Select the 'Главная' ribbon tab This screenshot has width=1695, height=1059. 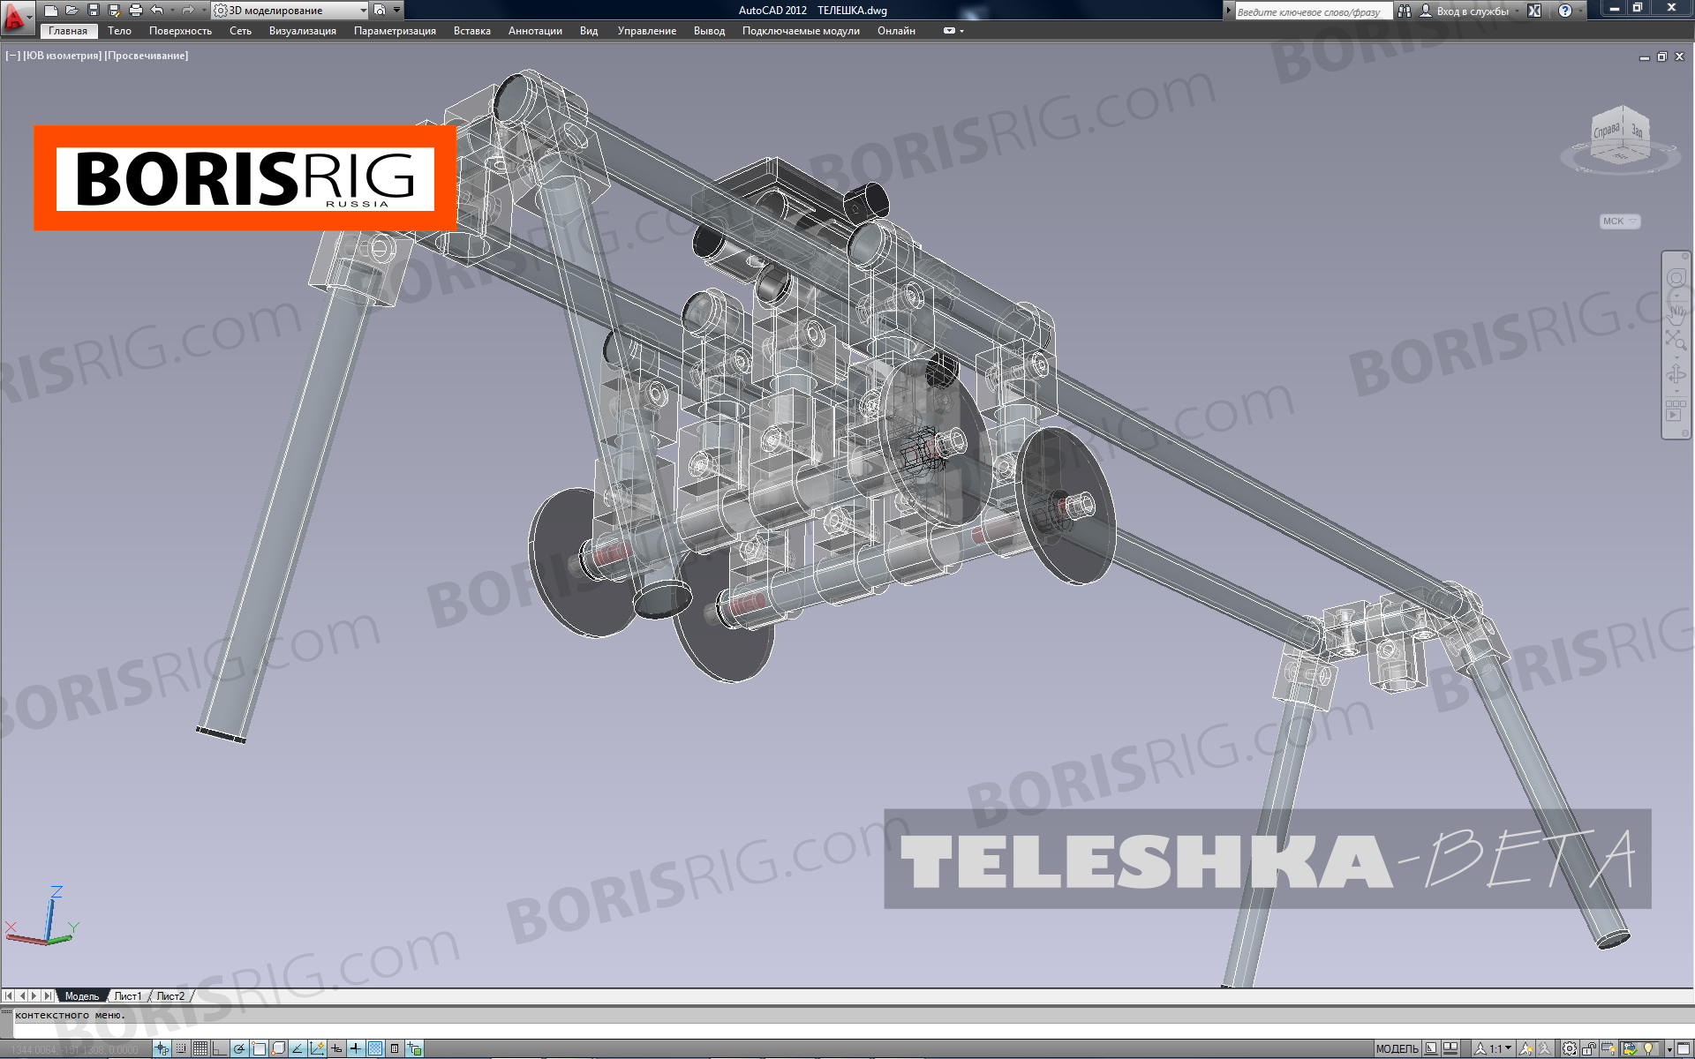pos(68,31)
